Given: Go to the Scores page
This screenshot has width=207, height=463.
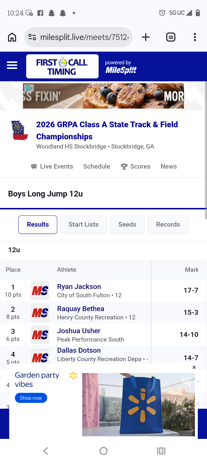Looking at the screenshot, I should tap(136, 167).
